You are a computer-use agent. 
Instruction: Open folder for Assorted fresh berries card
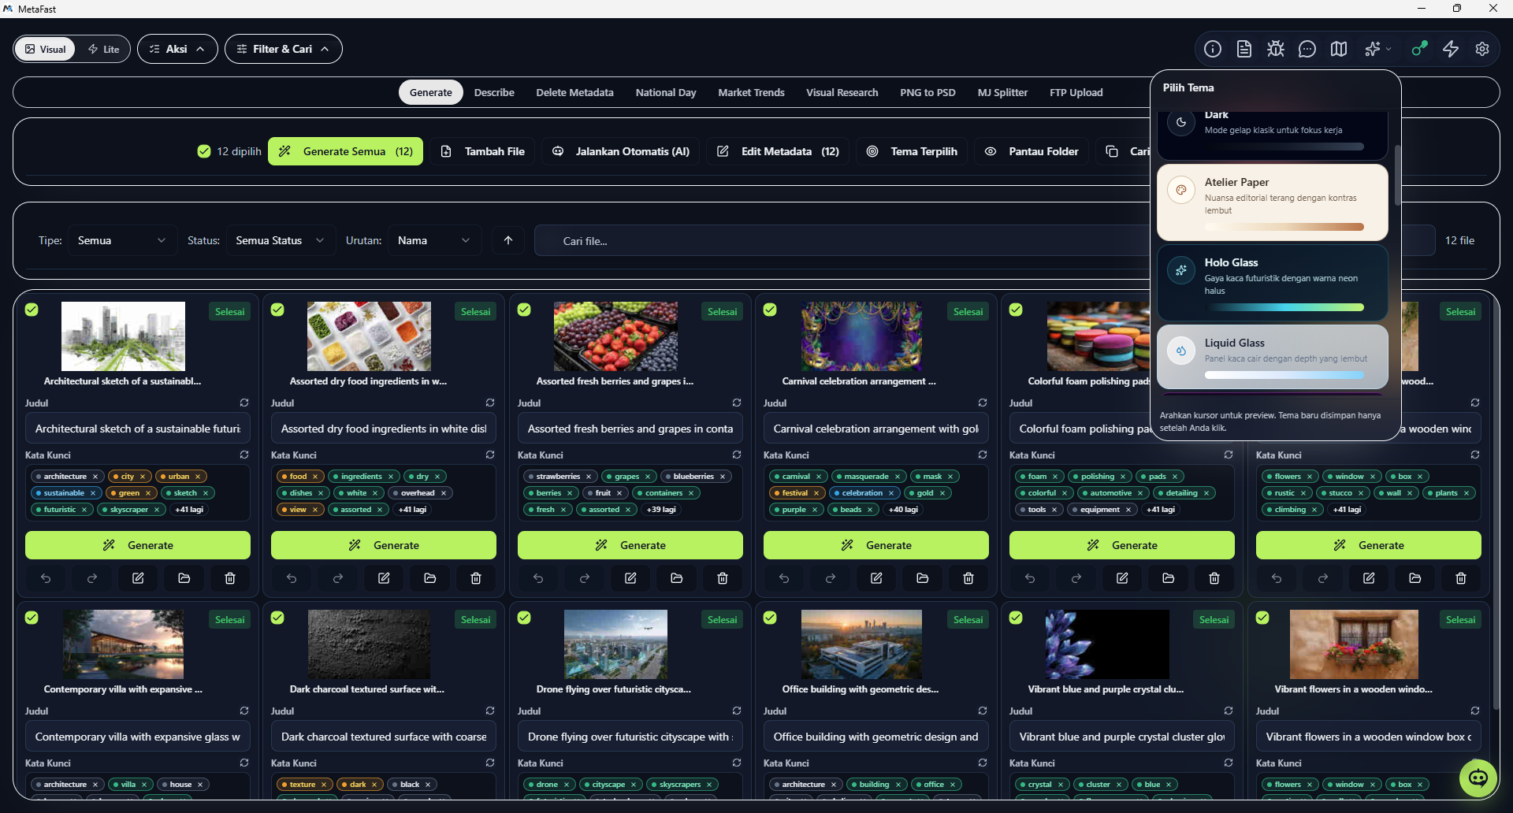point(677,578)
